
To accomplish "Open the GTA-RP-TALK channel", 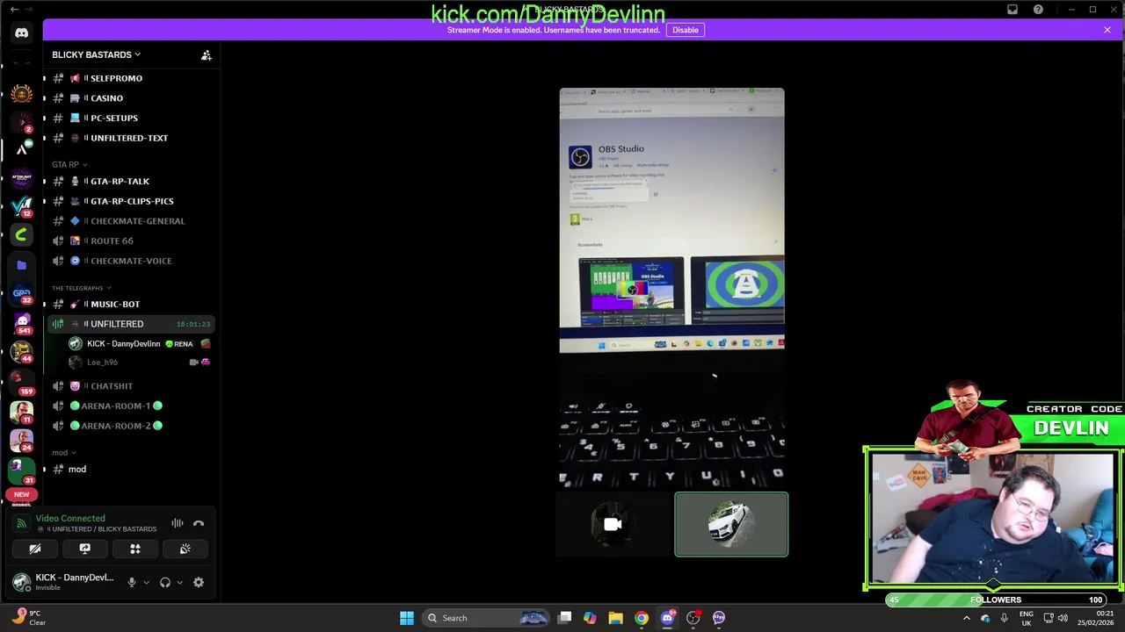I will point(130,181).
